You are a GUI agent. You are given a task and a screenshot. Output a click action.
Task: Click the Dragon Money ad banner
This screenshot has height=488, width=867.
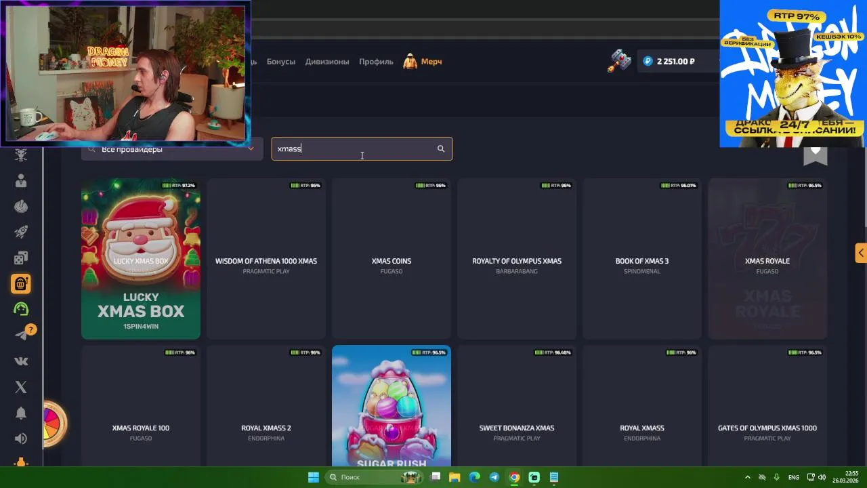coord(792,73)
